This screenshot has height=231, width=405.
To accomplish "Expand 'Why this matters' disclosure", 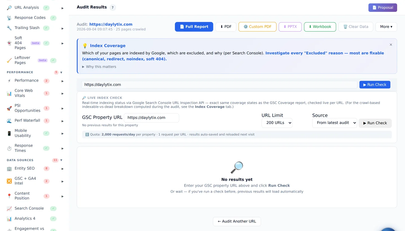I will coord(99,67).
